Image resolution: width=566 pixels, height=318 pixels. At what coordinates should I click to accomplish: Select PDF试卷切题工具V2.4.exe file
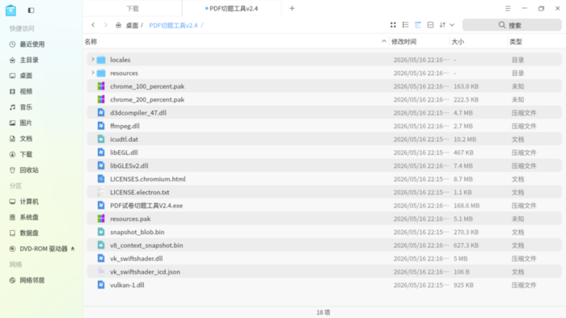tap(324, 206)
